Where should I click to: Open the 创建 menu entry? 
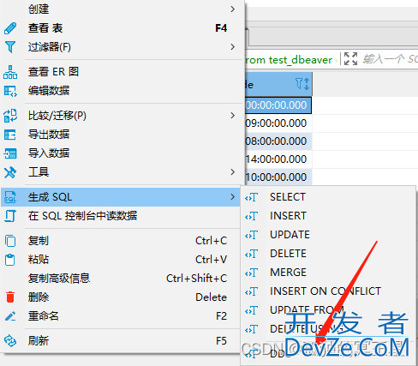122,9
